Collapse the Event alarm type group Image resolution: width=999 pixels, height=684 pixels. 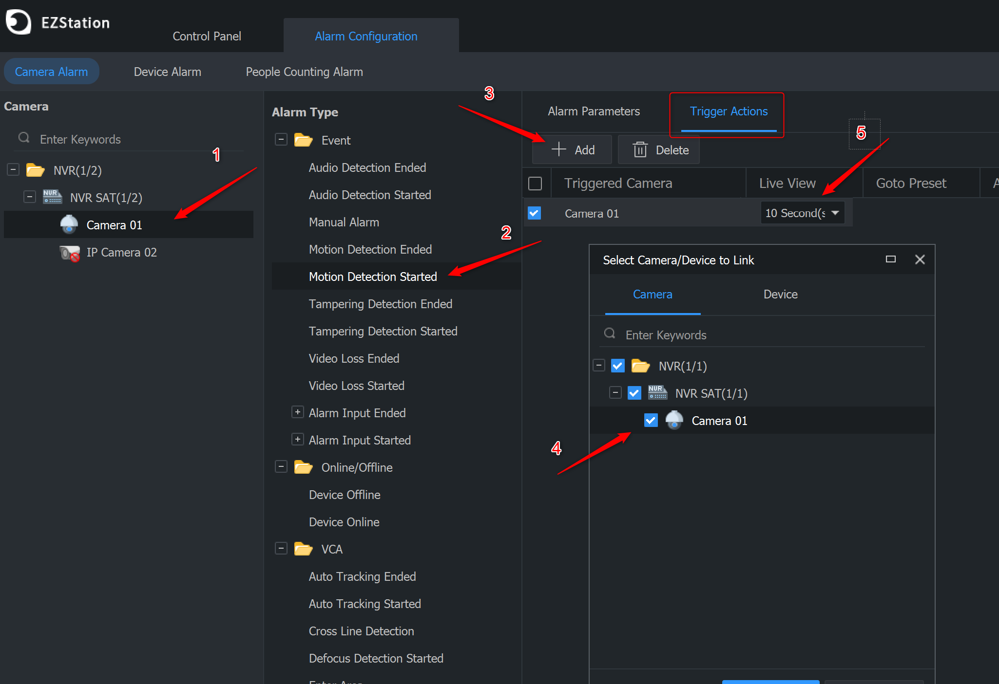[x=281, y=140]
